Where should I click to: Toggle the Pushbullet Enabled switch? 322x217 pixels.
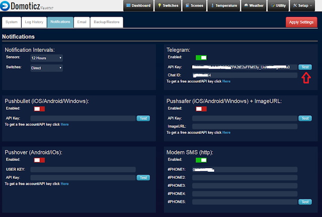point(39,109)
